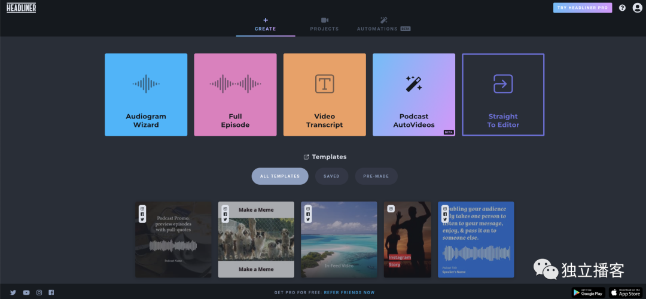Switch to the Projects tab

324,25
